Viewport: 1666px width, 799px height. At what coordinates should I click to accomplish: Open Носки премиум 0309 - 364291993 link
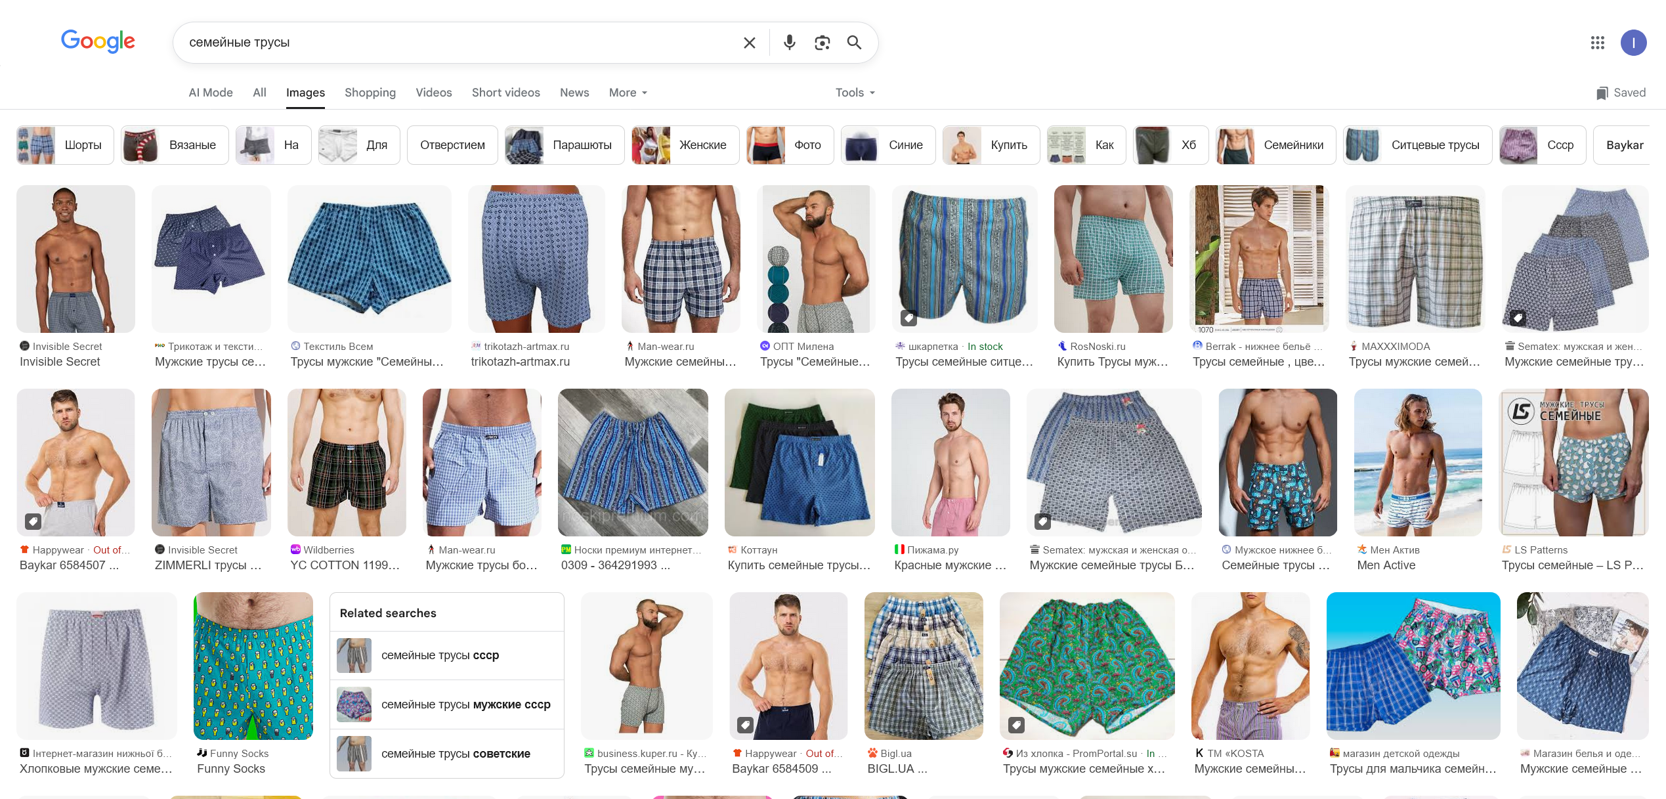click(616, 565)
